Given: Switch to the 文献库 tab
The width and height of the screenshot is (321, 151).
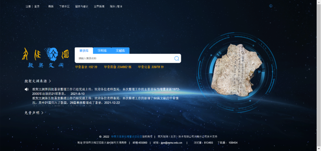Looking at the screenshot, I should coord(120,51).
